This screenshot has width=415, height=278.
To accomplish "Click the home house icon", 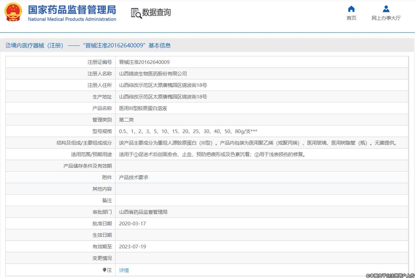I will click(x=351, y=9).
